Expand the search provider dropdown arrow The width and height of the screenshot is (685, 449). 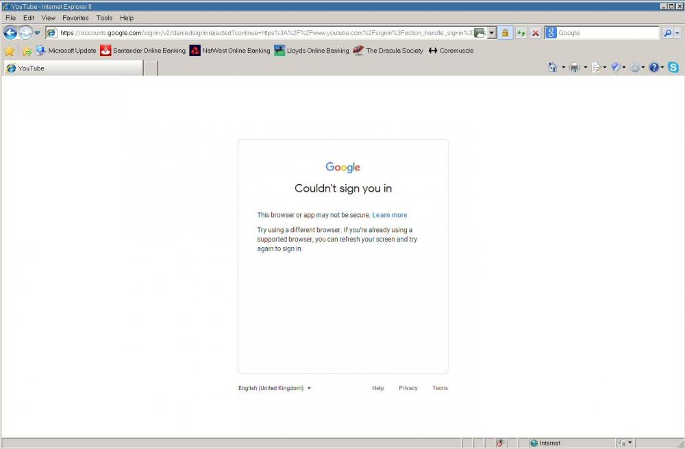tap(677, 33)
